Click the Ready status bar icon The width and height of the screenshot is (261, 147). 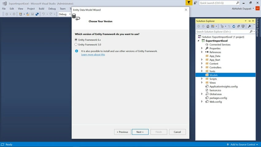(x=2, y=145)
